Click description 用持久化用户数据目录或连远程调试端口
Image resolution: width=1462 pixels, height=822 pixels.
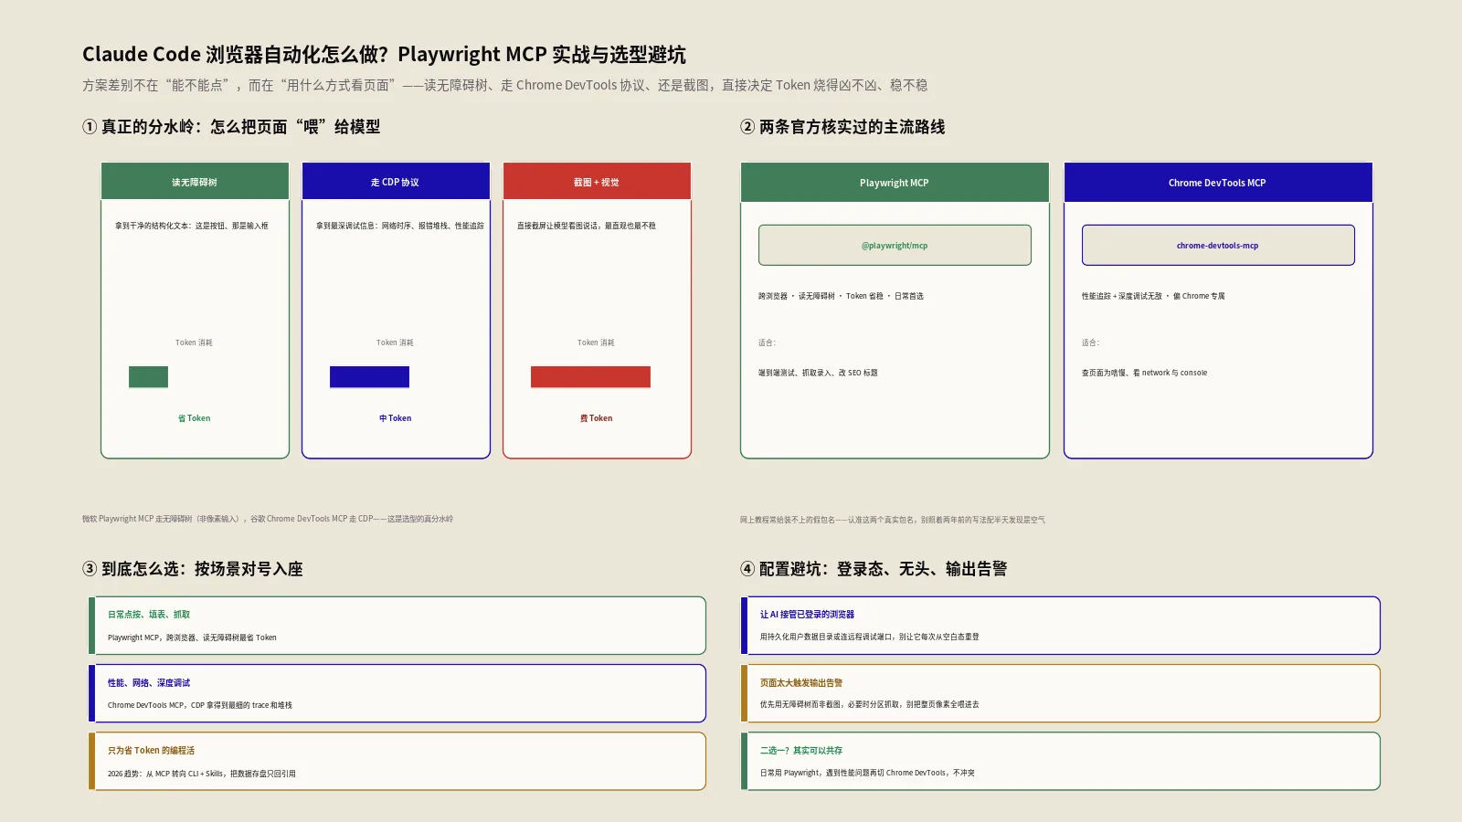[870, 637]
